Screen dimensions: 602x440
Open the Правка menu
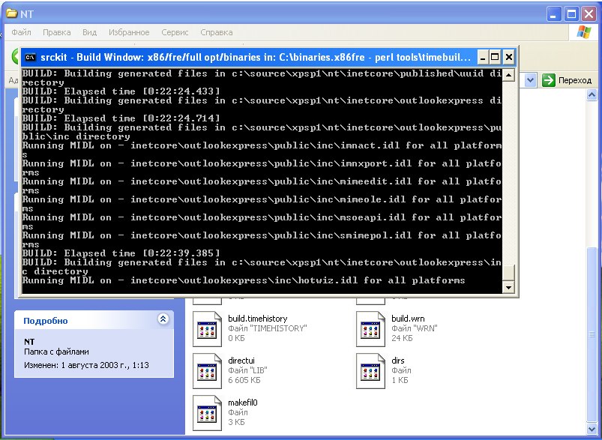(56, 32)
